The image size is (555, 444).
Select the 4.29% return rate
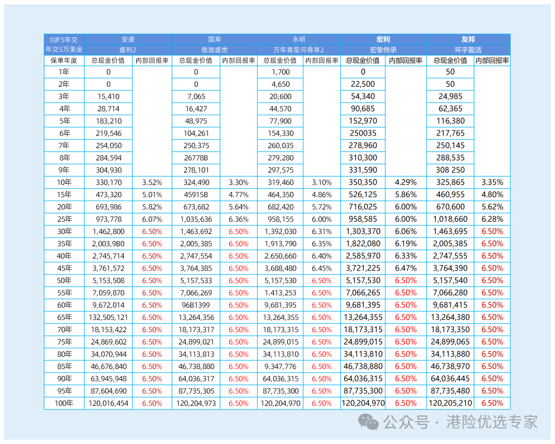coord(405,182)
